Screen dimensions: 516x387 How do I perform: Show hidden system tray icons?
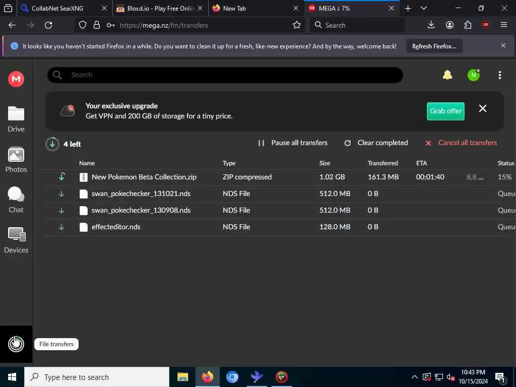415,377
